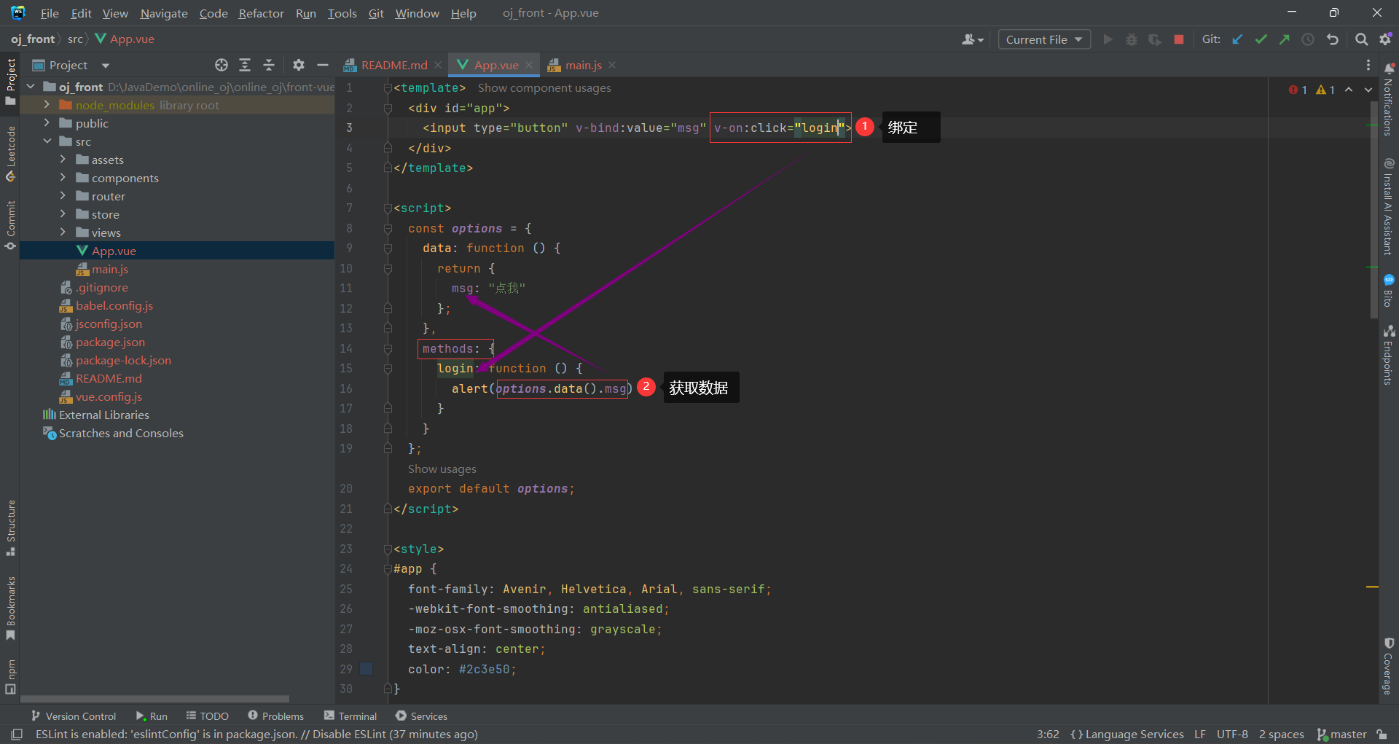Open editor tabs more-options menu
Screen dimensions: 1399x744
1368,65
